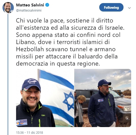Image resolution: width=136 pixels, height=135 pixels.
Task: Open the Matteo Salvini display name link
Action: click(30, 5)
